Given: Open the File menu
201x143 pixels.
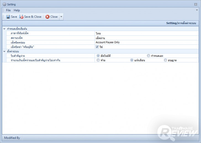Looking at the screenshot, I should [x=8, y=10].
